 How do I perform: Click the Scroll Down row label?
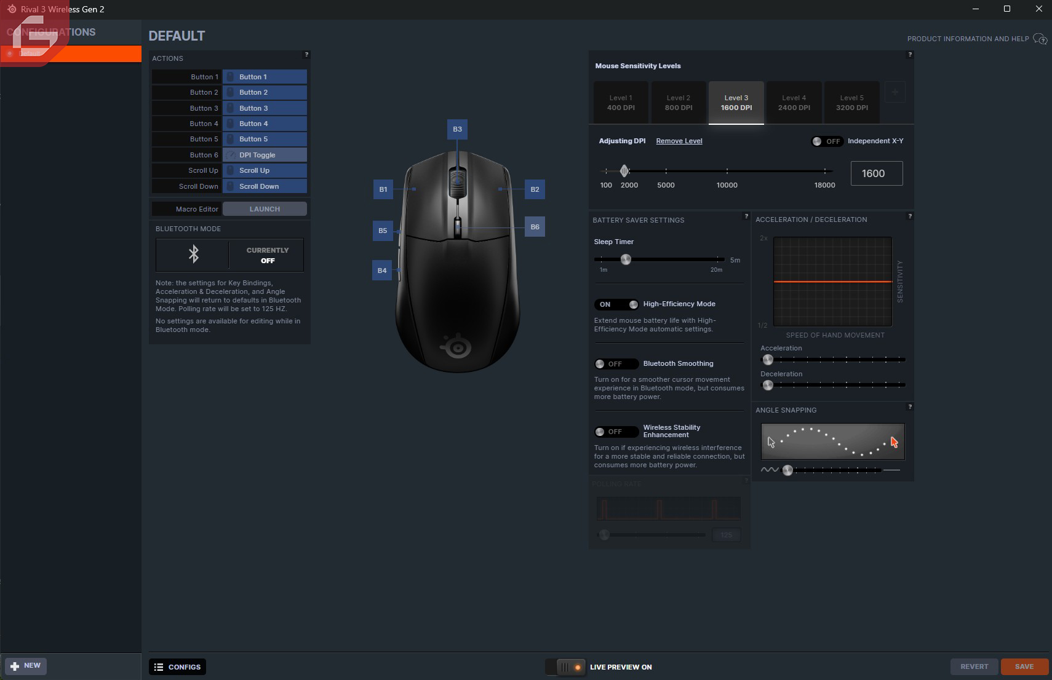click(186, 186)
